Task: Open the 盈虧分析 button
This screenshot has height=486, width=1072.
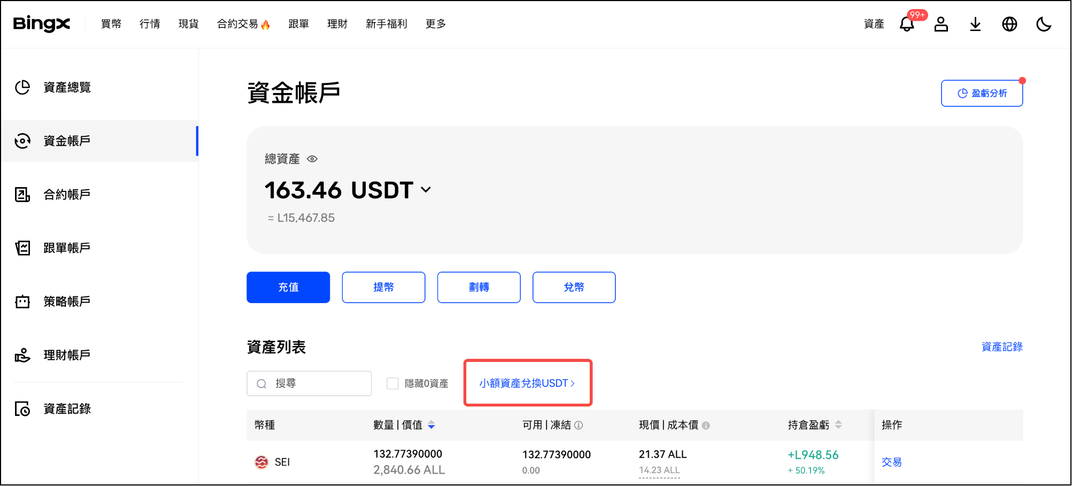Action: click(982, 94)
